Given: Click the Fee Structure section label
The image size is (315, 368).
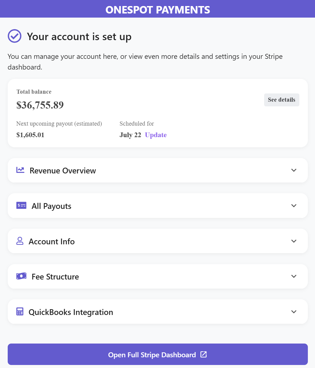Looking at the screenshot, I should pyautogui.click(x=55, y=277).
